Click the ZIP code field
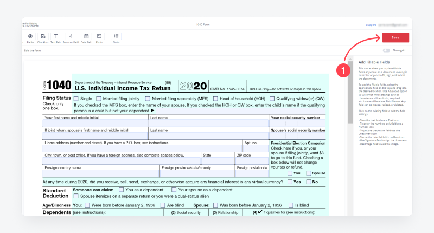This screenshot has height=233, width=434. point(252,161)
